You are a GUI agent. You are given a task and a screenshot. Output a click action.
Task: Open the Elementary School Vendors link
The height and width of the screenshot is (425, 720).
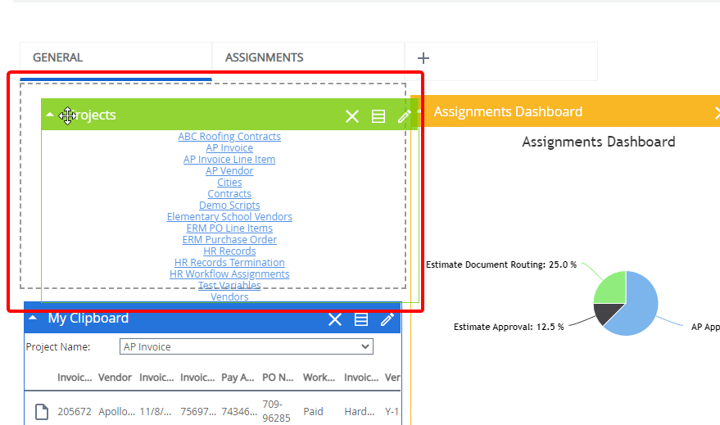(229, 217)
